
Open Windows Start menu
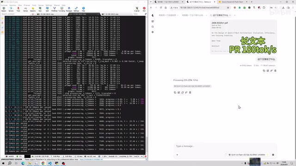[x=3, y=163]
